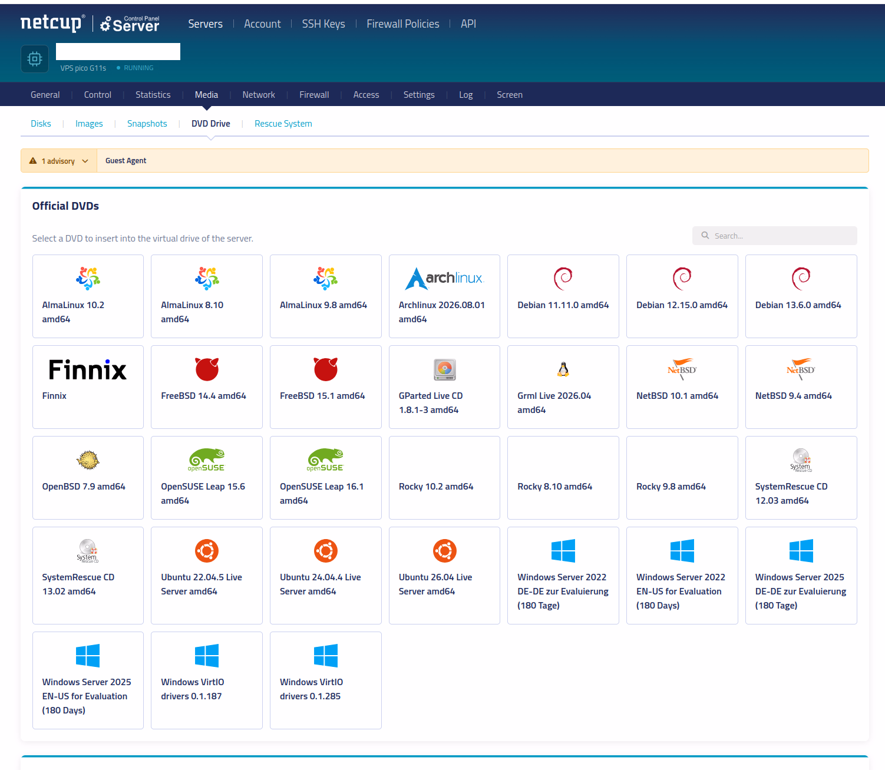885x770 pixels.
Task: Select the Rocky 9.8 amd64 DVD
Action: coord(682,478)
